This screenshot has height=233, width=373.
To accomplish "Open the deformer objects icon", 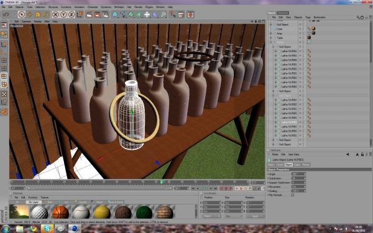I will (x=155, y=14).
